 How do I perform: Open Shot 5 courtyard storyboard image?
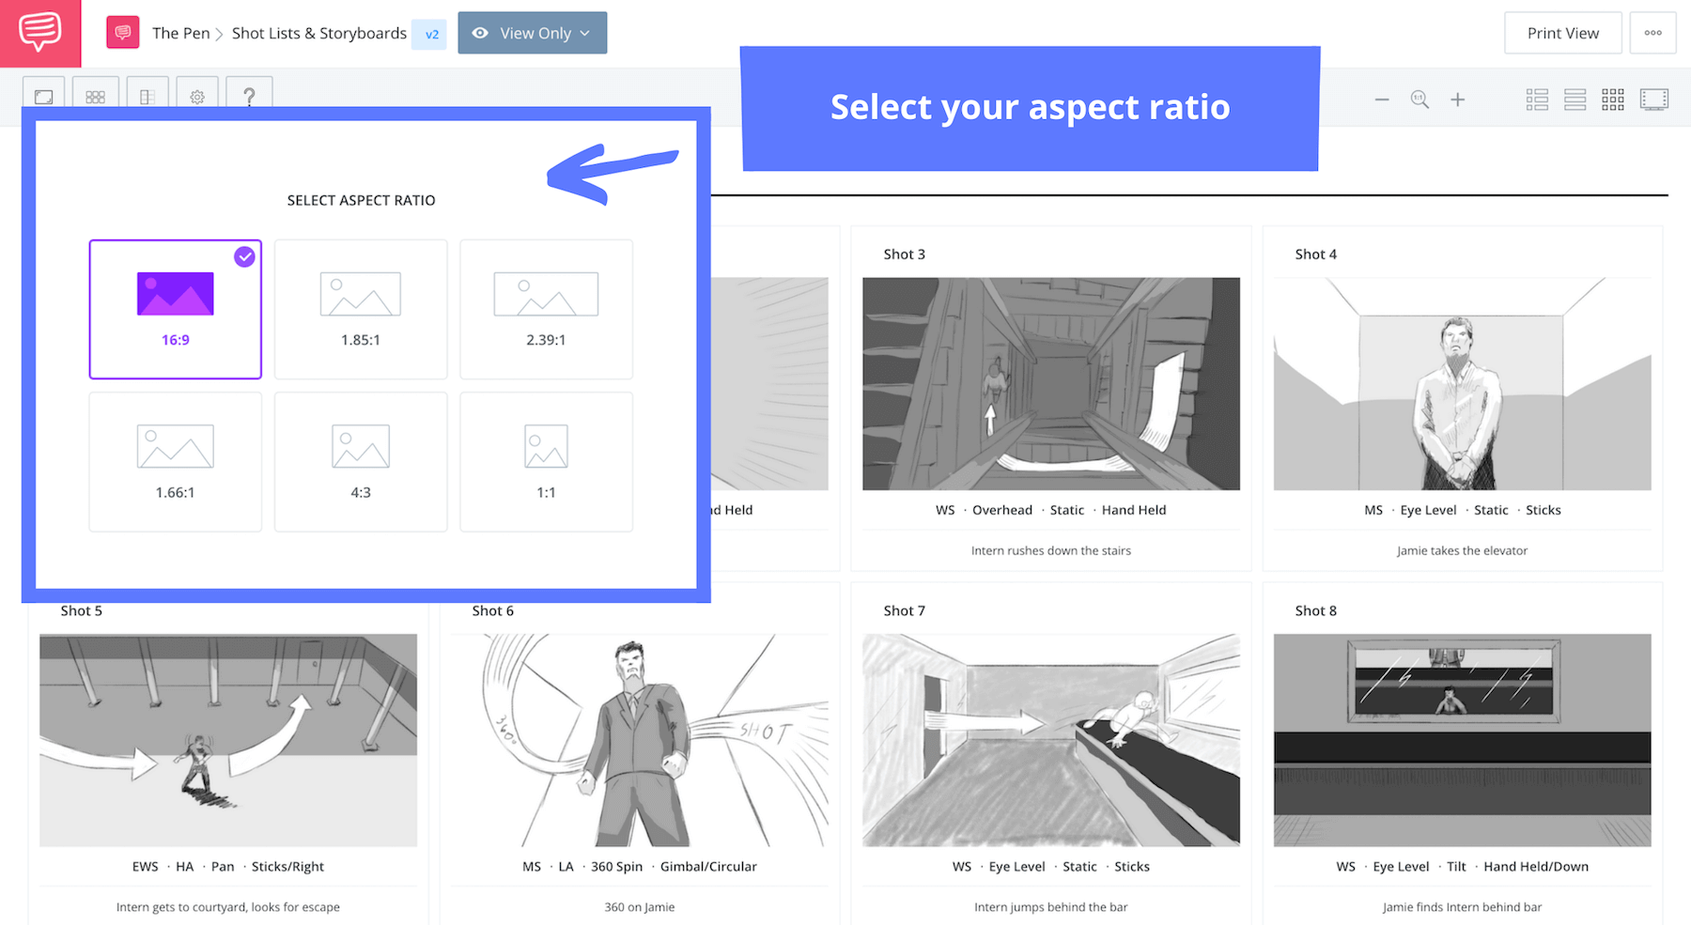click(228, 740)
